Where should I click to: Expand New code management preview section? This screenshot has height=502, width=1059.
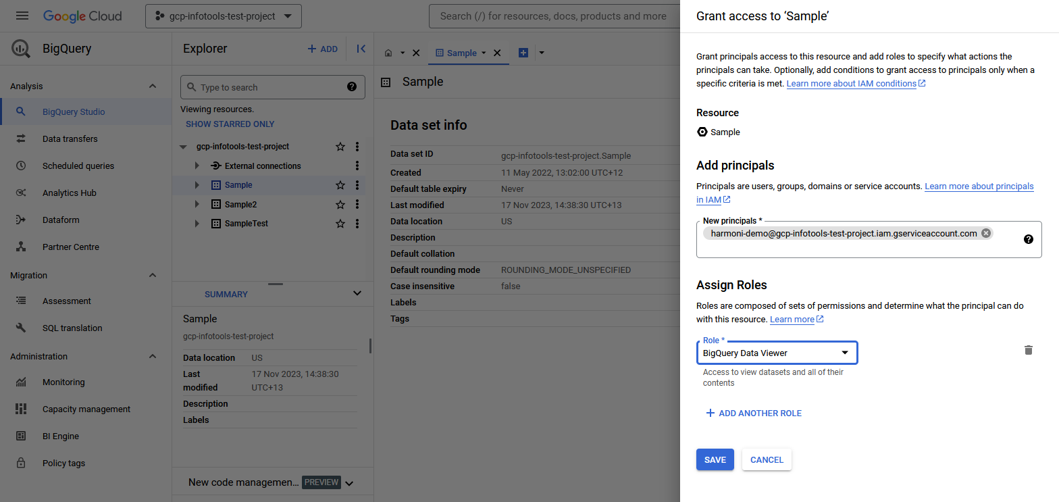(x=348, y=482)
